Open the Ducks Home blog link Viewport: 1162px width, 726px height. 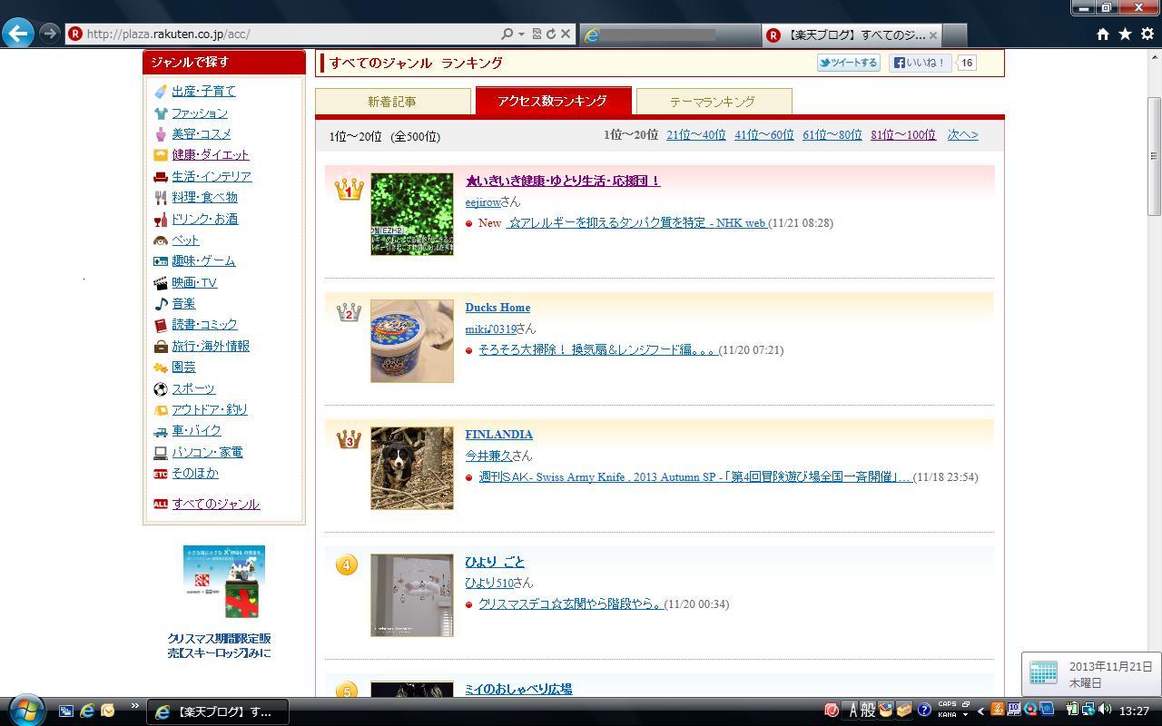point(497,308)
